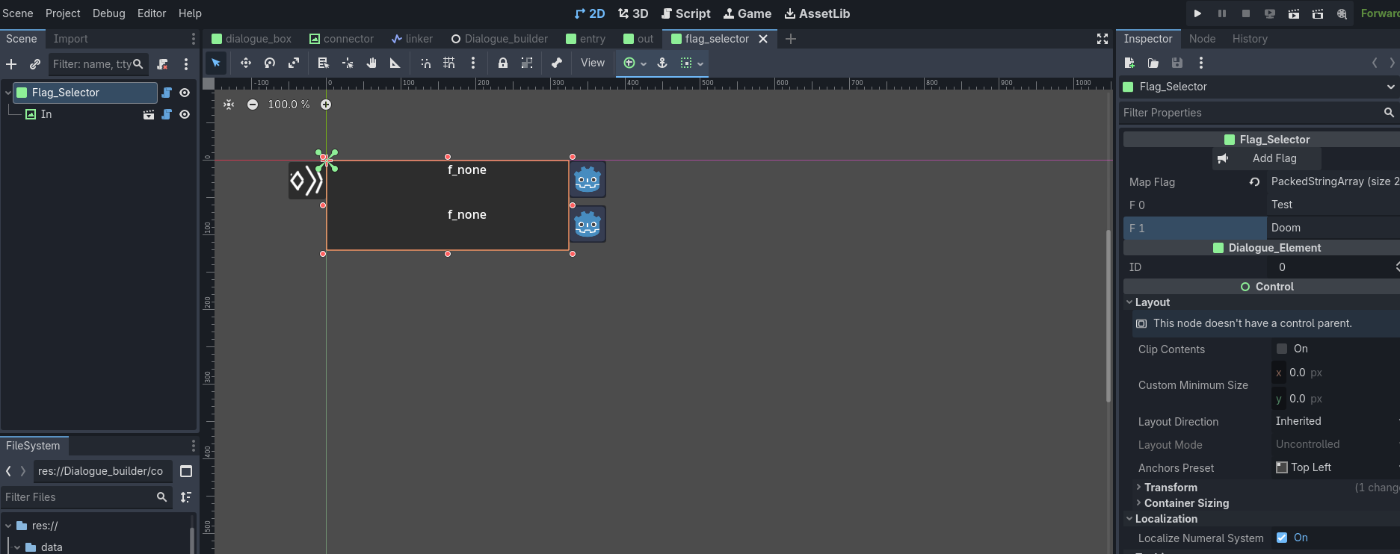Screen dimensions: 1400x554
Task: Run the current scene
Action: click(x=1294, y=13)
